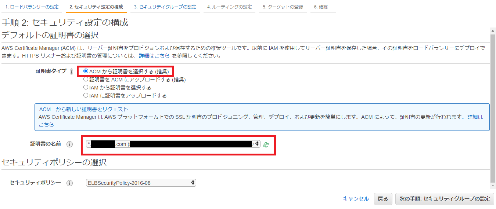Screen dimensions: 496x209
Task: Click the vertical page scrollbar
Action: (x=493, y=108)
